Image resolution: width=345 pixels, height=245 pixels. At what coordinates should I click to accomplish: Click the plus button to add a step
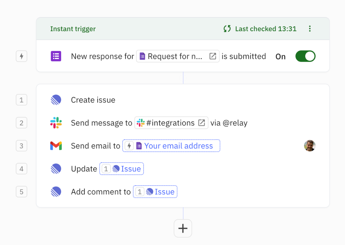tap(183, 228)
